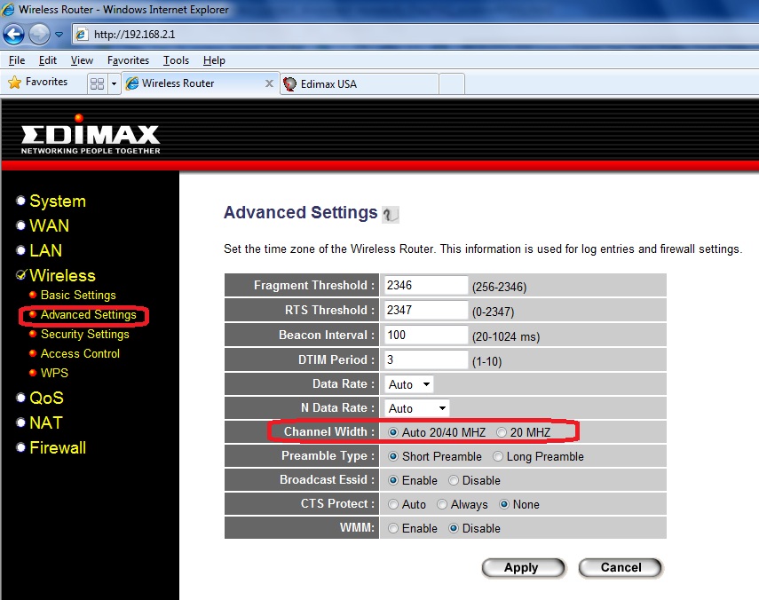Open the System menu section

(x=58, y=201)
